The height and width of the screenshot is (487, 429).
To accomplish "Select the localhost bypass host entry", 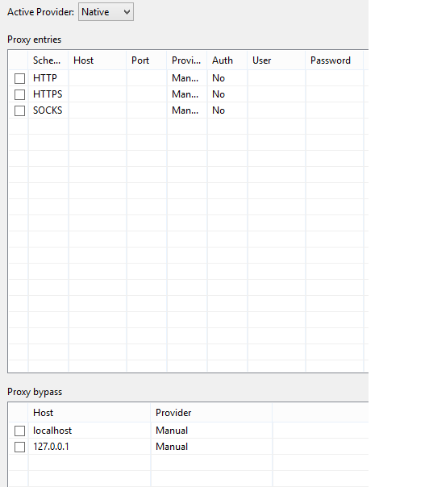I will click(x=52, y=431).
